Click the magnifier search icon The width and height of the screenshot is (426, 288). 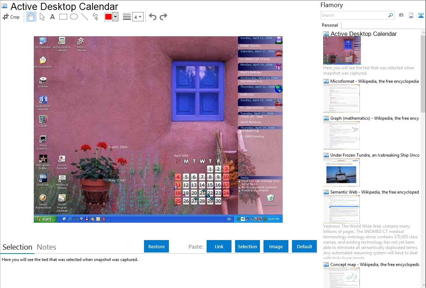(x=390, y=15)
